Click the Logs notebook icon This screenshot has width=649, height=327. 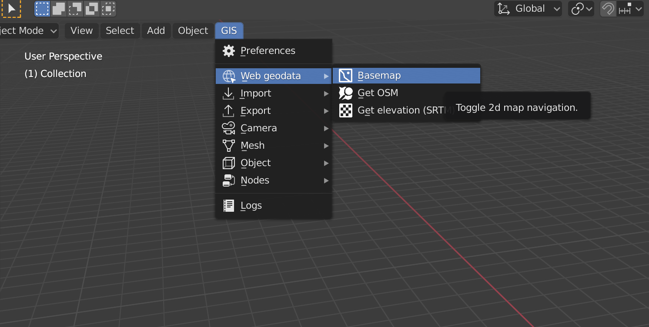point(228,206)
